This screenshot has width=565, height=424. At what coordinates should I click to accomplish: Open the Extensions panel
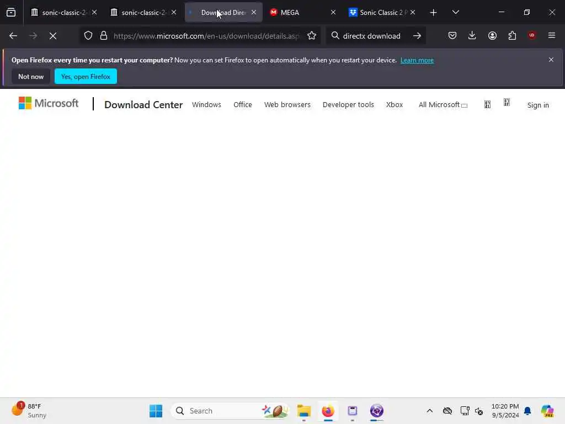tap(512, 35)
